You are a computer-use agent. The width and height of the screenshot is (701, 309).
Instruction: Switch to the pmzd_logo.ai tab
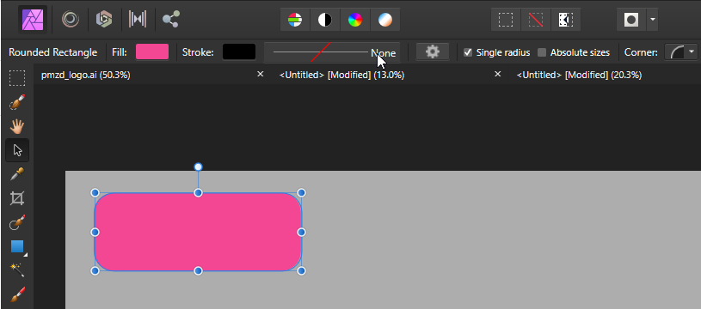point(86,76)
